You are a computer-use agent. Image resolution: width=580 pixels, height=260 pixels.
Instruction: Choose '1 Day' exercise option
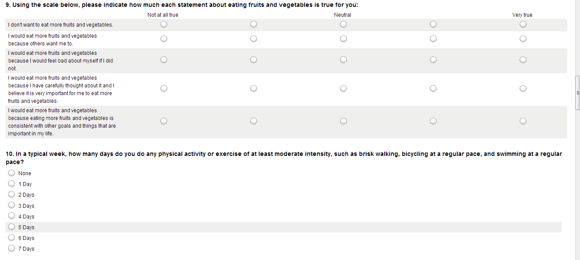click(x=12, y=184)
